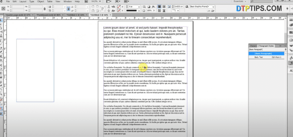
Task: Open the View Options dropdown
Action: click(108, 1)
